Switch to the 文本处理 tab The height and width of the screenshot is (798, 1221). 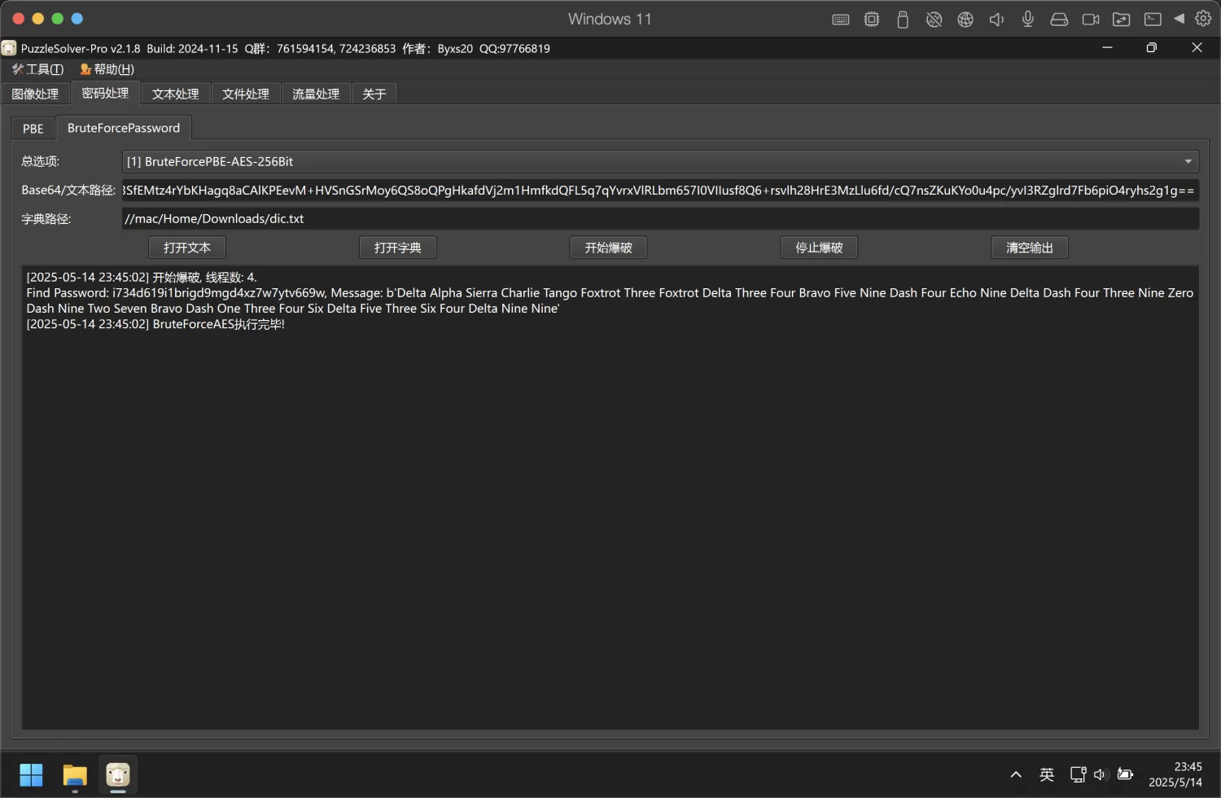[x=175, y=94]
